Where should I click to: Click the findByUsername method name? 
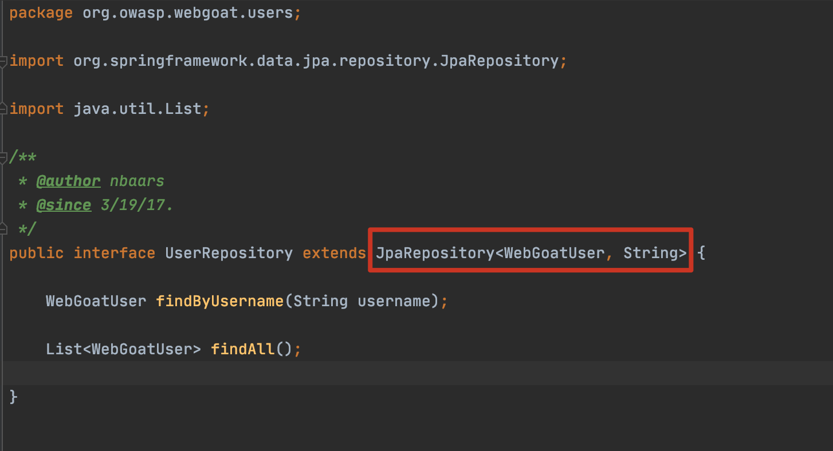click(219, 300)
